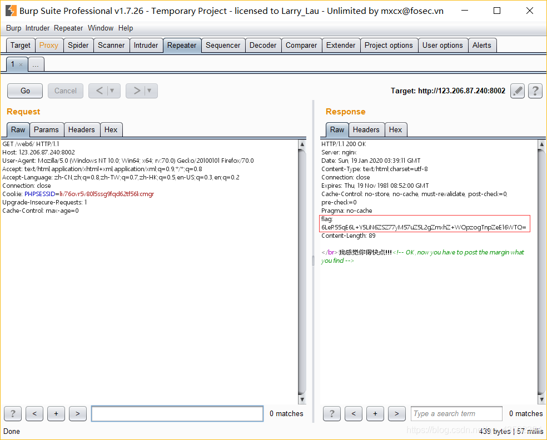The image size is (547, 440).
Task: Open the Project options tab
Action: (x=389, y=46)
